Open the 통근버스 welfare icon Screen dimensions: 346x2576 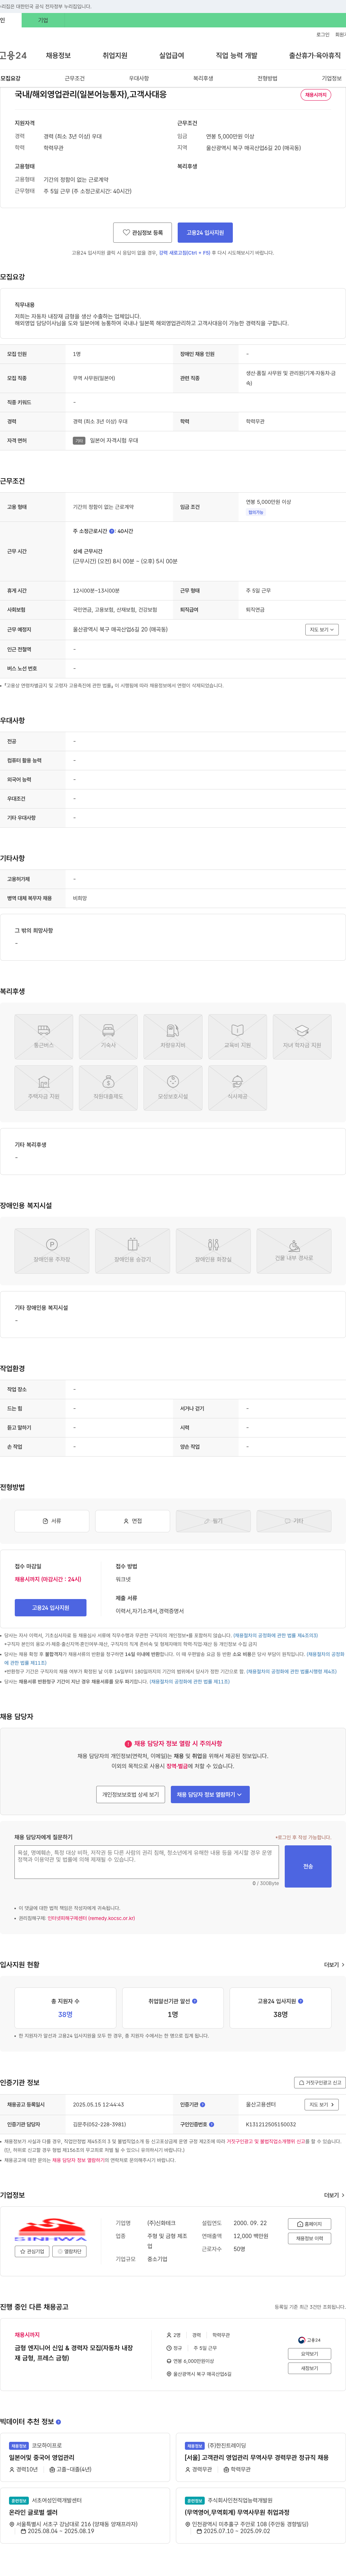coord(44,1037)
